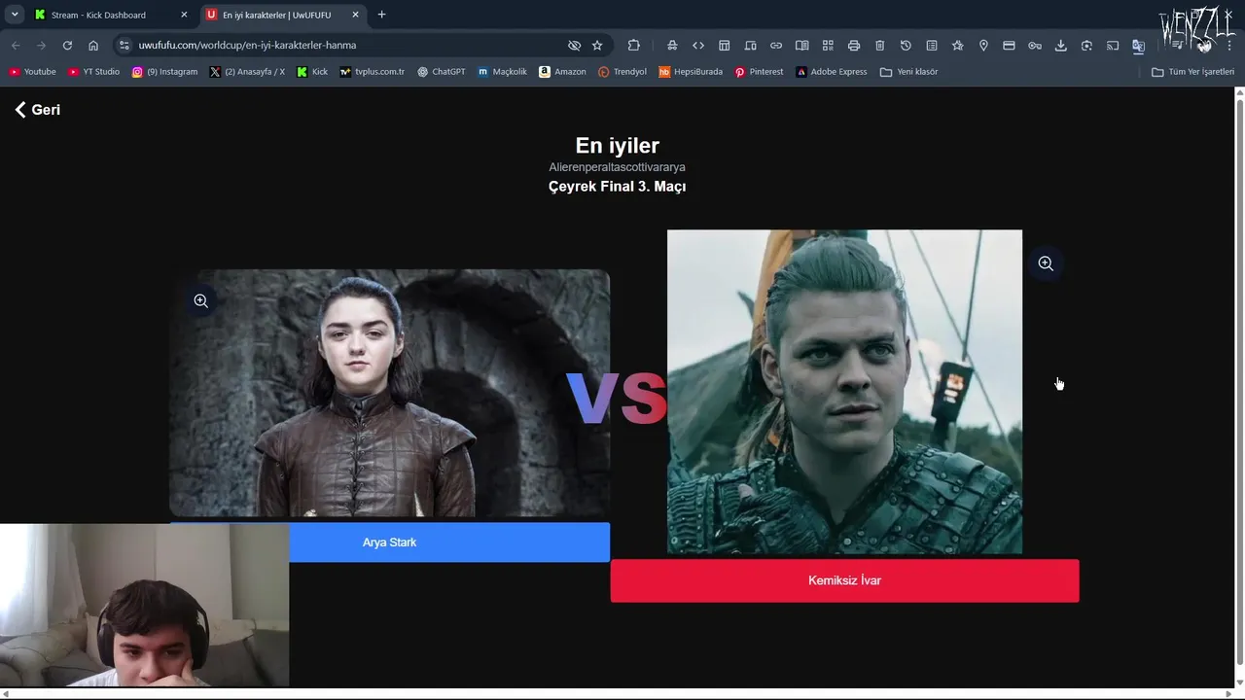Select the Arya Stark picture
This screenshot has height=700, width=1245.
click(x=390, y=393)
